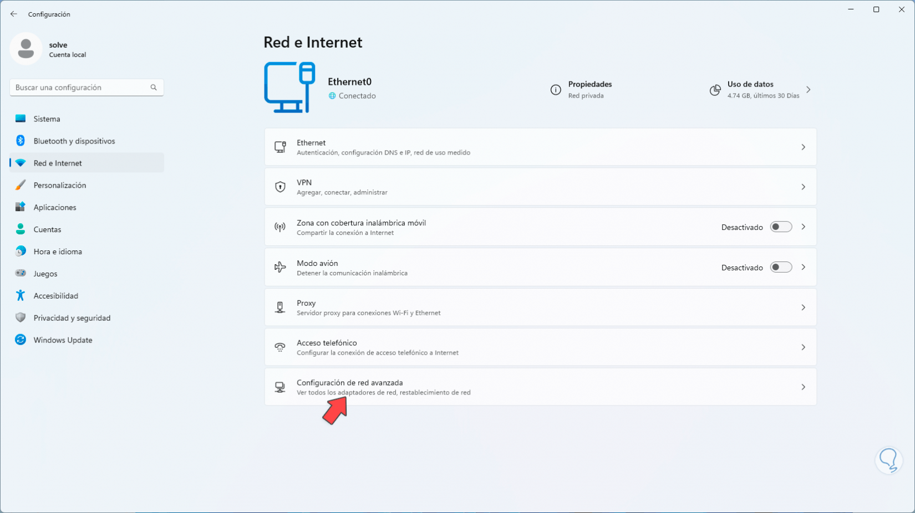Expand Configuración de red avanzada chevron
This screenshot has width=915, height=513.
pyautogui.click(x=803, y=387)
